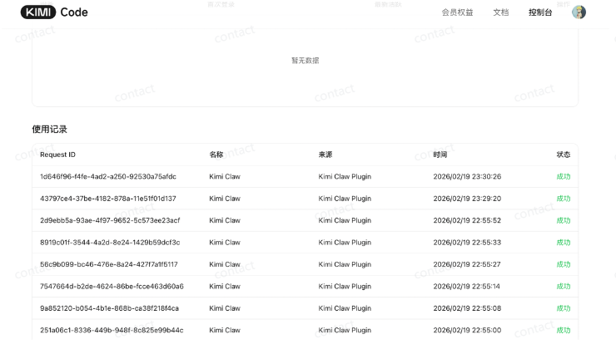
Task: Click timestamp 2026/02/19 22:55:33
Action: 467,243
